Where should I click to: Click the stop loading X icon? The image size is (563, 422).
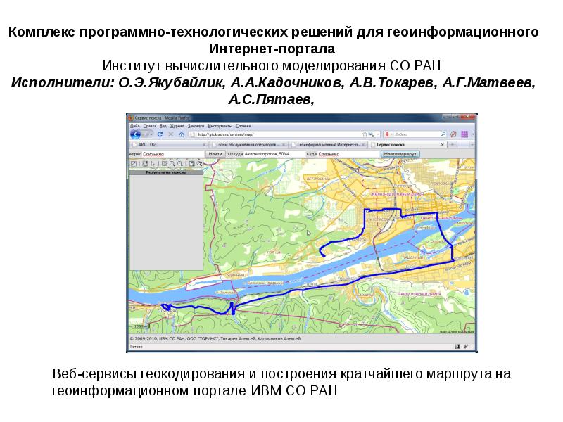[x=171, y=134]
